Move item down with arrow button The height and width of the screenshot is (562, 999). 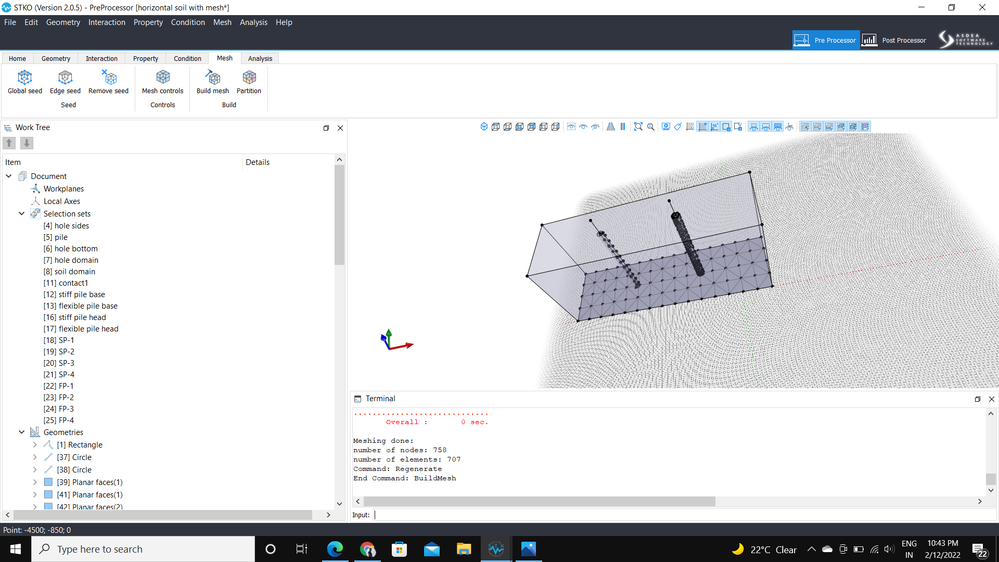click(x=27, y=143)
